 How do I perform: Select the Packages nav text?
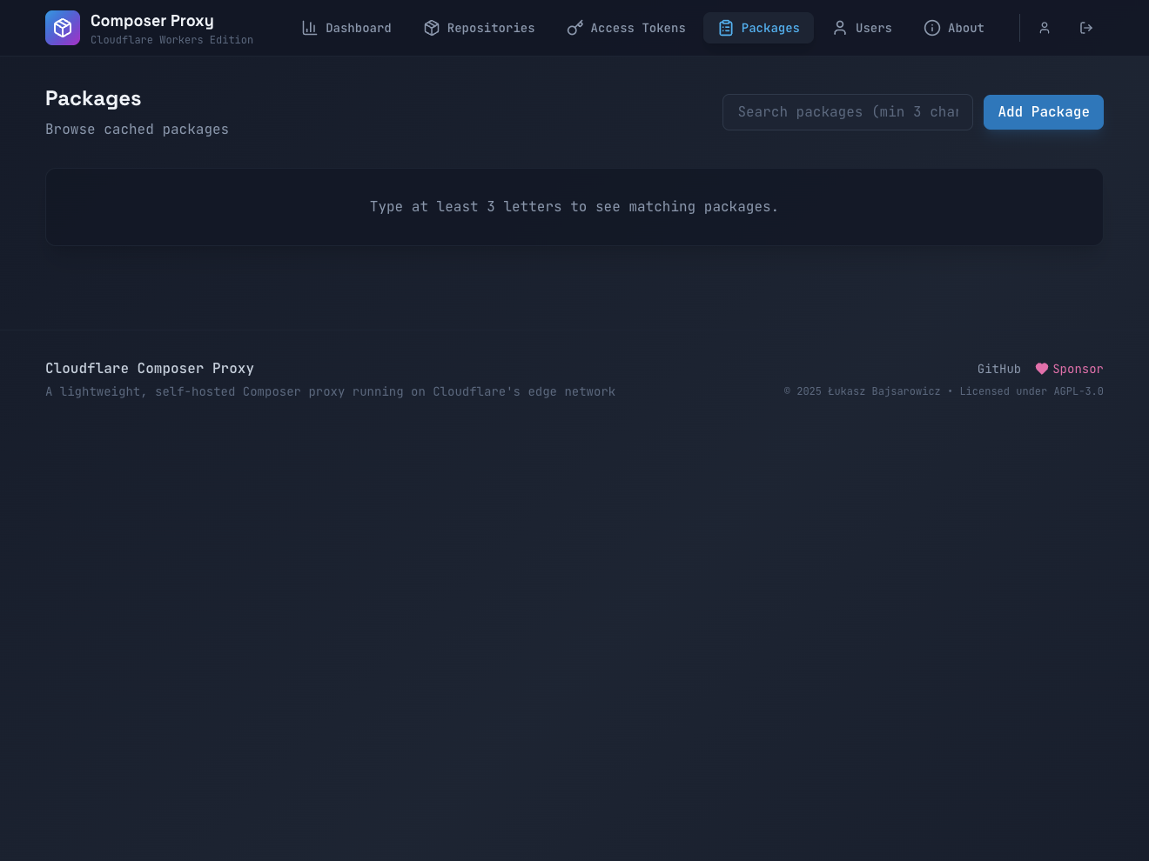point(769,28)
